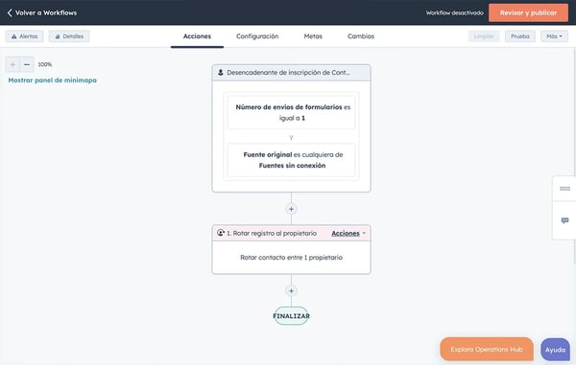Open Detalles panel button
576x365 pixels.
pos(69,36)
